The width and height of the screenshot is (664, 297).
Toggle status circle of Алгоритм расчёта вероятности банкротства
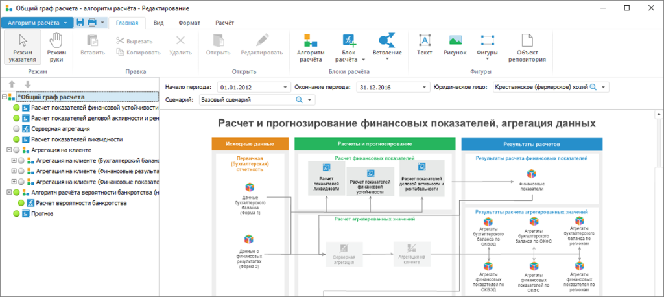click(x=16, y=193)
